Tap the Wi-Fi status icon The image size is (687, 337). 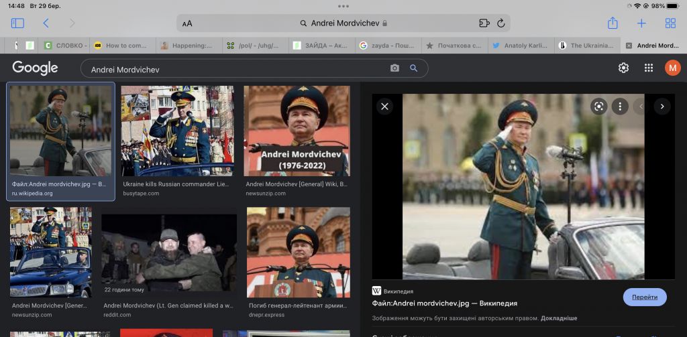click(637, 6)
